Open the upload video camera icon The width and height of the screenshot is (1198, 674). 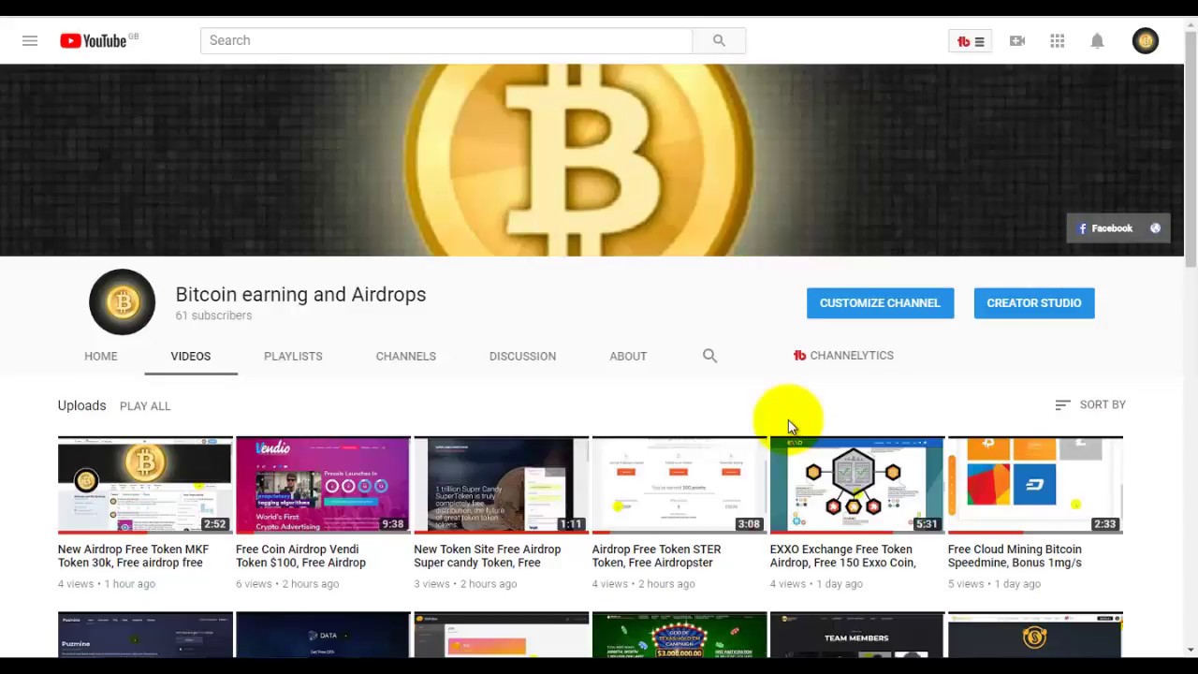pos(1017,41)
